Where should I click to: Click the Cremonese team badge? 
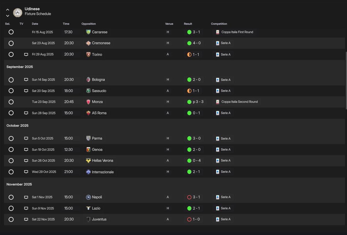pyautogui.click(x=88, y=43)
